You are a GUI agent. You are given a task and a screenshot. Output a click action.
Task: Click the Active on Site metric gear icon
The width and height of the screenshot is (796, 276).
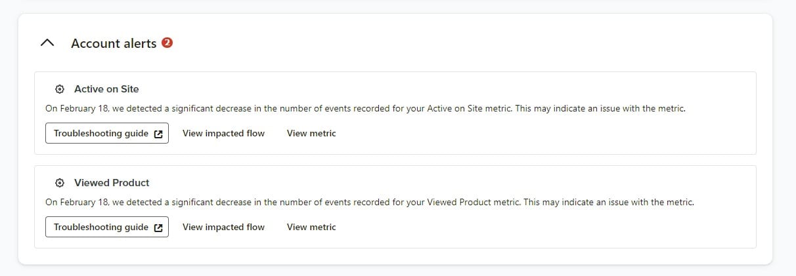click(x=60, y=89)
